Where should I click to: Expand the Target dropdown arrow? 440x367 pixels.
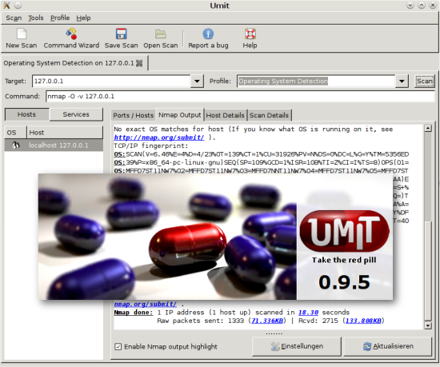pyautogui.click(x=197, y=82)
